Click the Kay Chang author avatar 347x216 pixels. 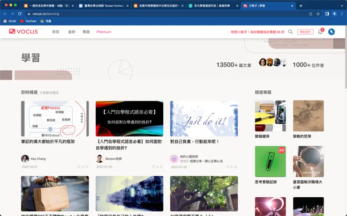[25, 158]
